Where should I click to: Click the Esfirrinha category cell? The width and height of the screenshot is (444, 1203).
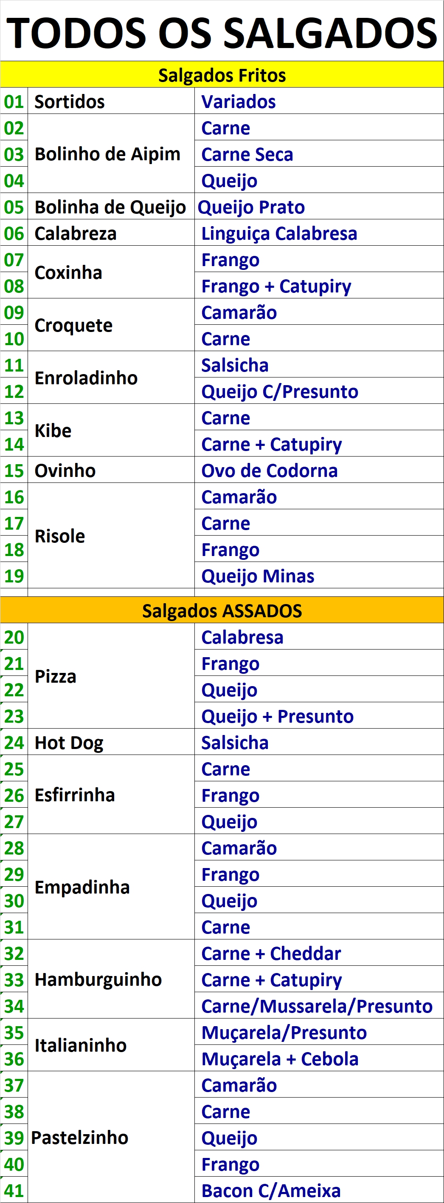coord(111,795)
